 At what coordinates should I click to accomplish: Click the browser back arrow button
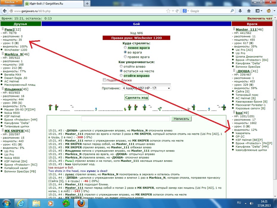[5, 11]
